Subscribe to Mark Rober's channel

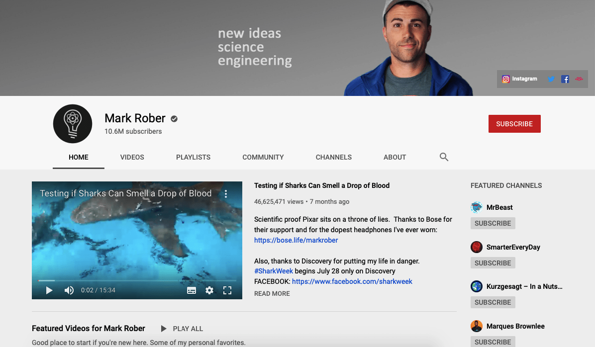pos(514,123)
